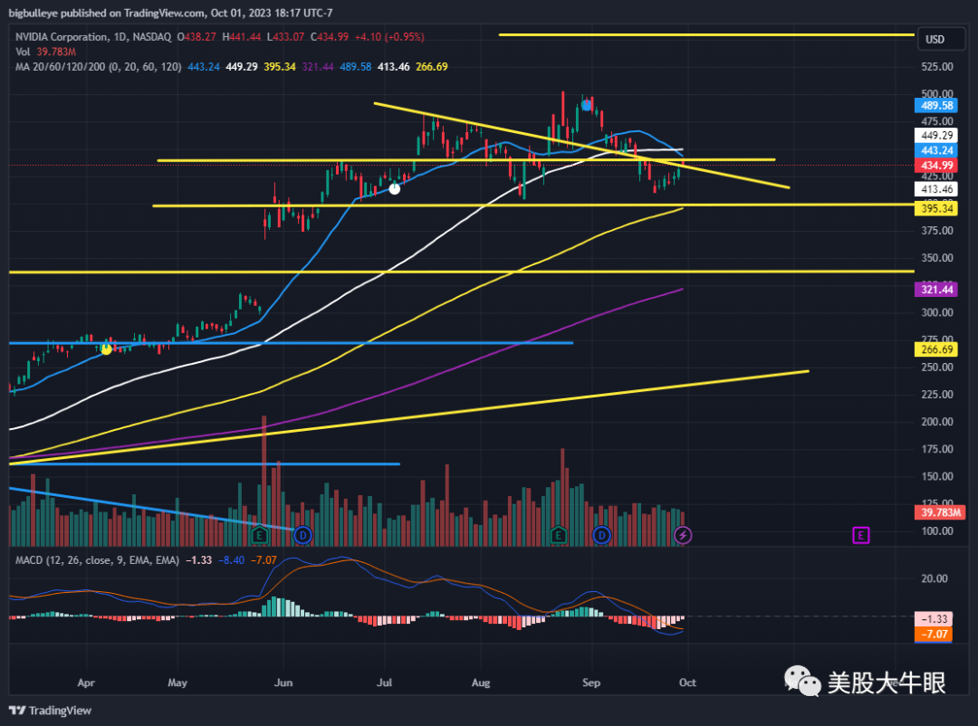Click the TradingView logo at the bottom

pos(50,711)
